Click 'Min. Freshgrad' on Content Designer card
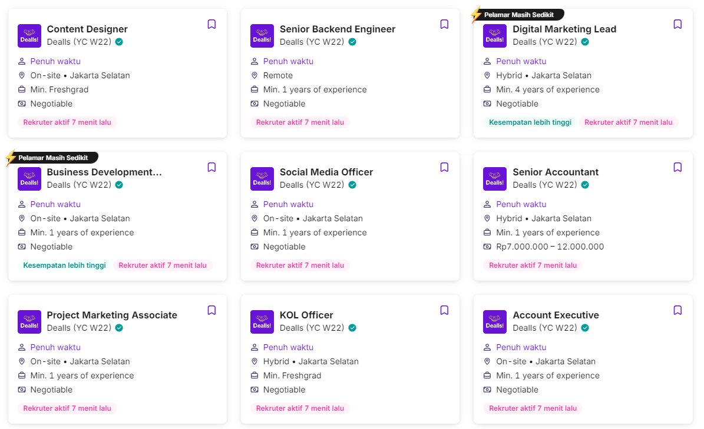The height and width of the screenshot is (429, 704). tap(60, 89)
